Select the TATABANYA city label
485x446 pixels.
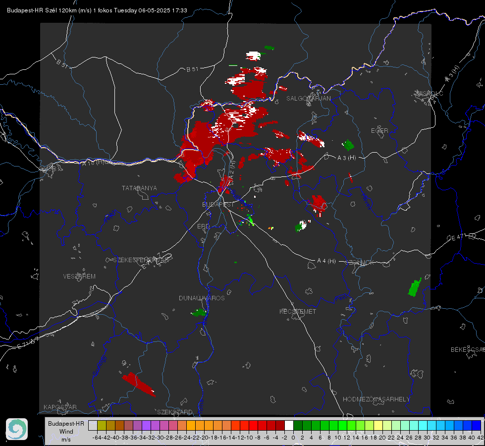139,188
